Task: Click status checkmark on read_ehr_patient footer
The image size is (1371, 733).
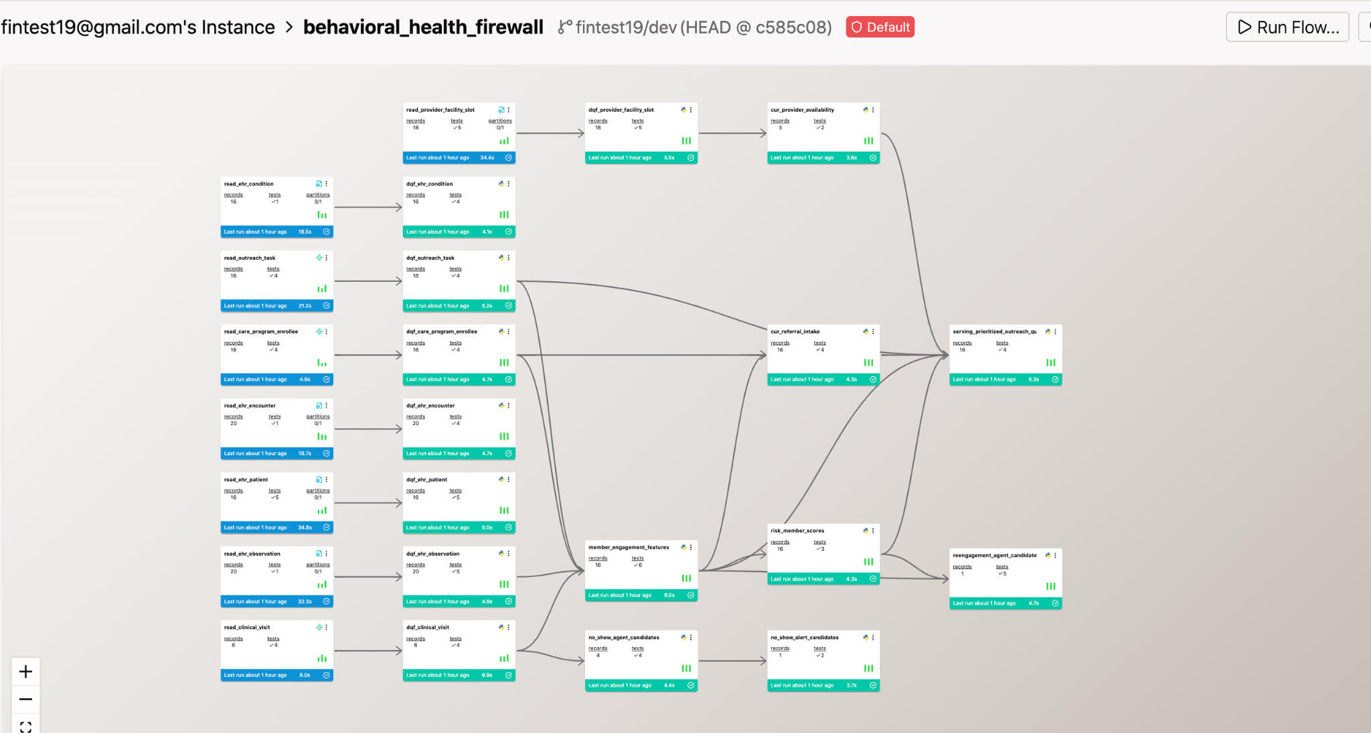Action: coord(326,527)
